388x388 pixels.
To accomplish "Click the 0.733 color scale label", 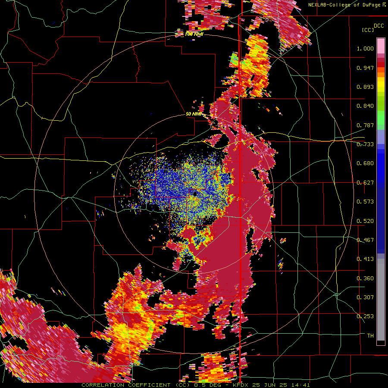I will click(x=365, y=144).
